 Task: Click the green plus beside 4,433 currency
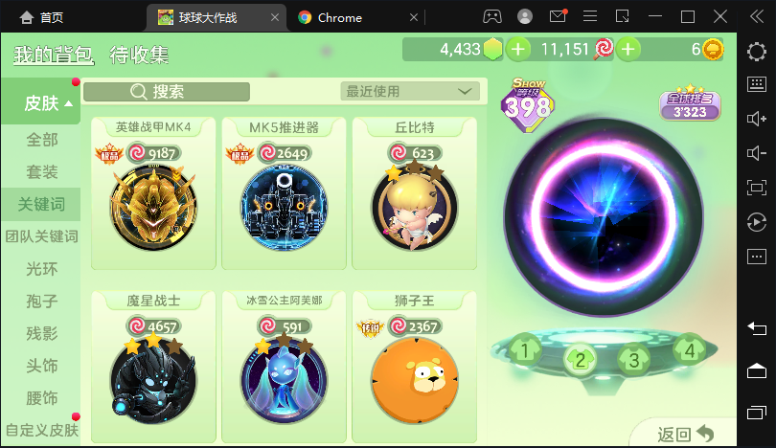pyautogui.click(x=518, y=49)
